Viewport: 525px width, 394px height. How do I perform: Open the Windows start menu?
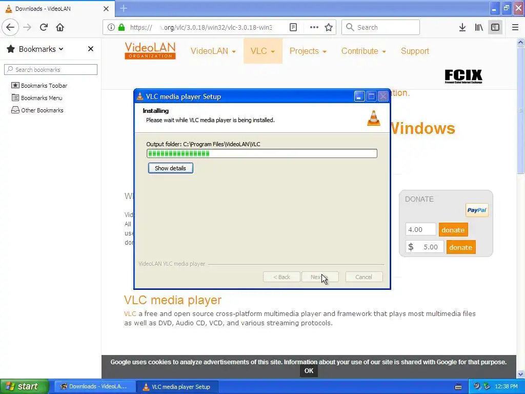click(x=25, y=386)
